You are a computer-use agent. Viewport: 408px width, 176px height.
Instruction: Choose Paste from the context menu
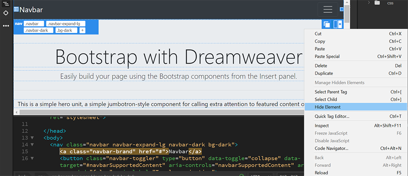(x=355, y=49)
